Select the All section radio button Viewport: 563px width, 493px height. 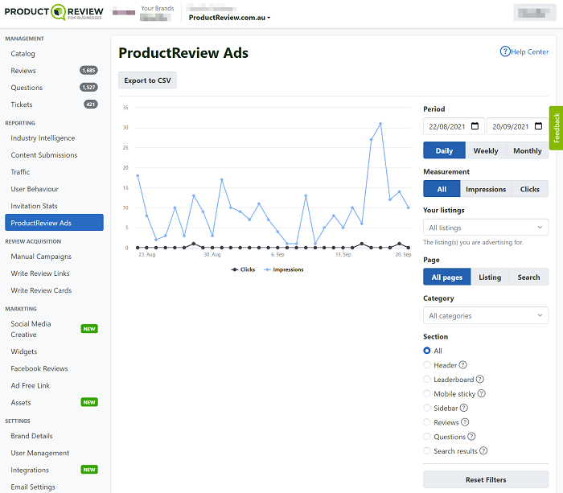pos(426,351)
